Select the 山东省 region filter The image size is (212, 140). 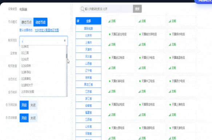88,126
